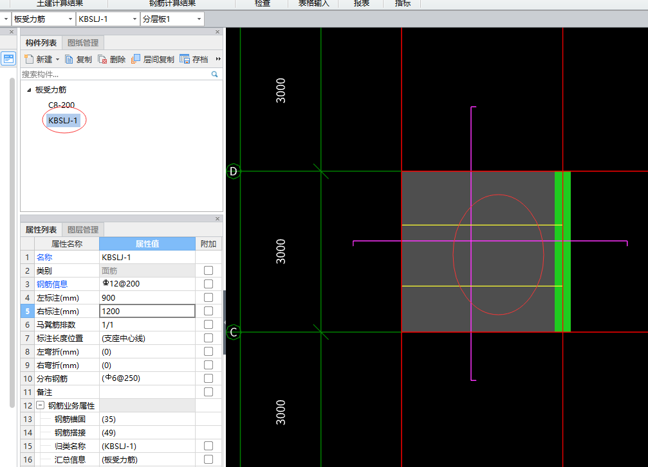This screenshot has width=648, height=467.
Task: Click the 钢筋锚固 value (35)
Action: [x=147, y=419]
